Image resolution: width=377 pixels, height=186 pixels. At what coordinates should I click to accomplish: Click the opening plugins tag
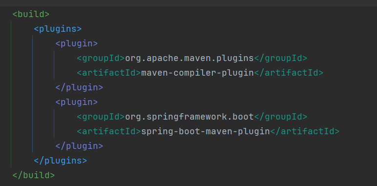(58, 29)
